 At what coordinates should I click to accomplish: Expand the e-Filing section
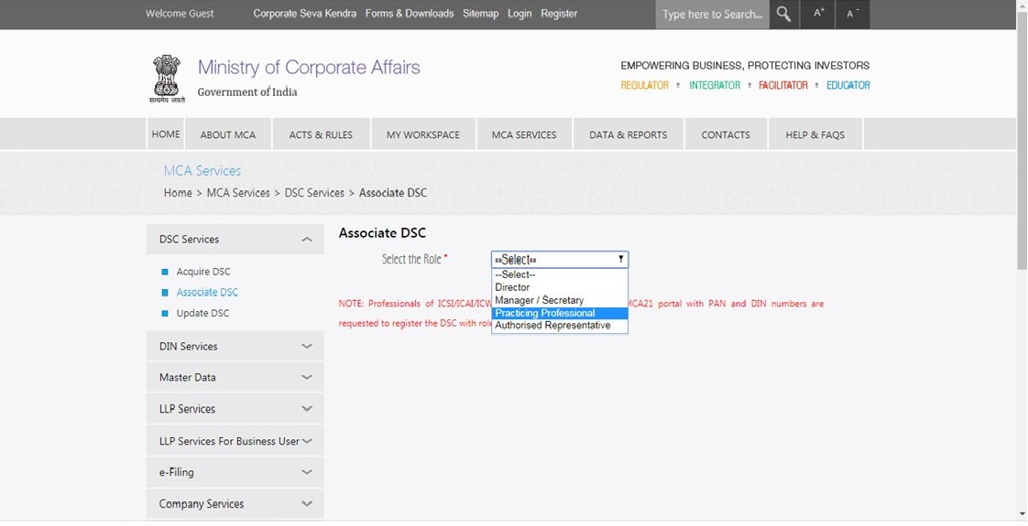point(235,472)
